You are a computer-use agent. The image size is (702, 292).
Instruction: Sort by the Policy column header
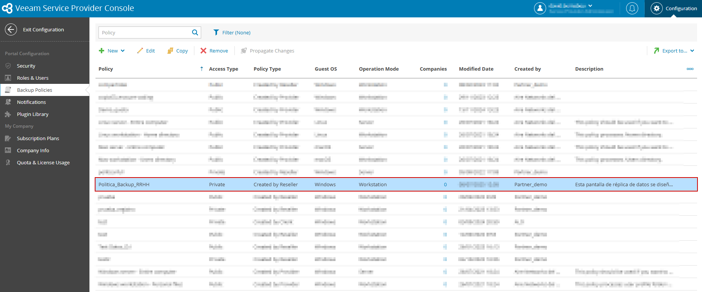106,69
